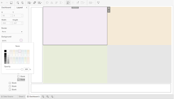Open the Sheet 1 tab
Image resolution: width=174 pixels, height=99 pixels.
coord(22,97)
